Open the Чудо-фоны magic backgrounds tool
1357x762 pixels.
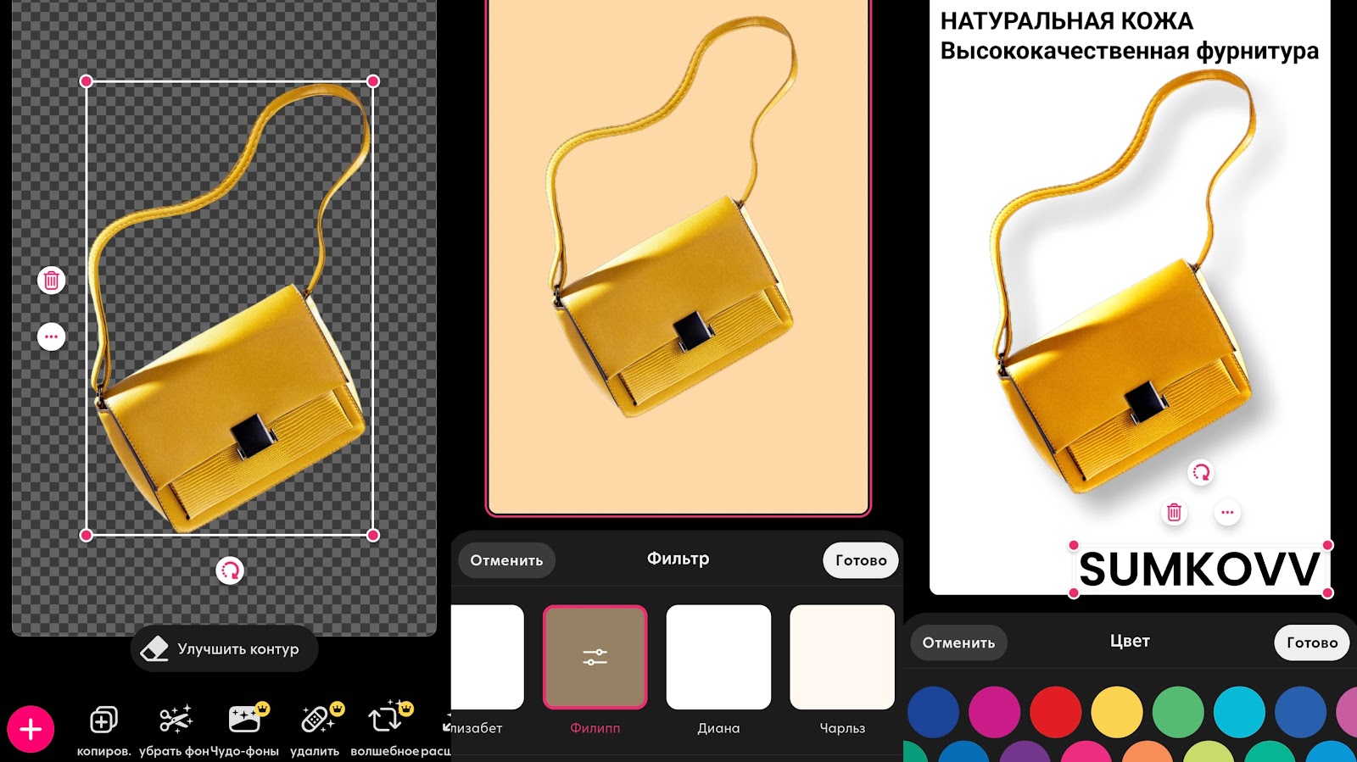[x=245, y=721]
